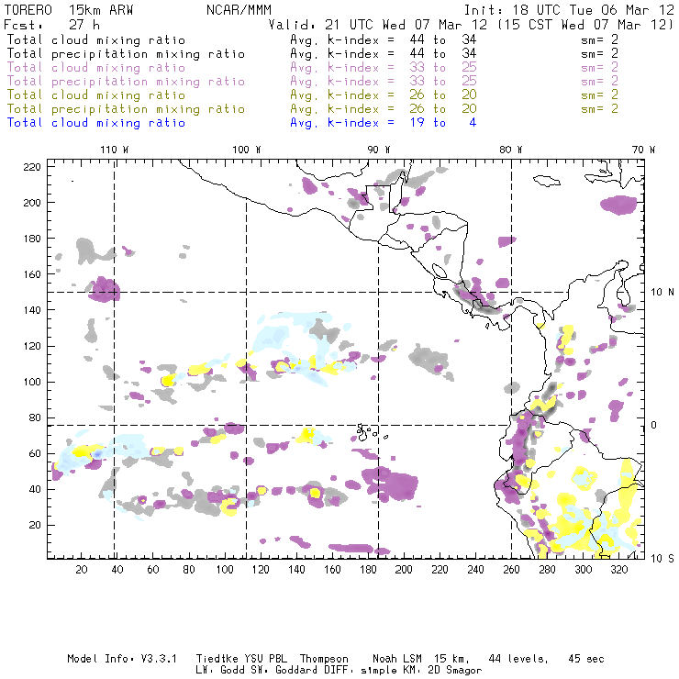Click the 'Fcst: 27 h' forecast hour text
The width and height of the screenshot is (679, 679).
52,25
